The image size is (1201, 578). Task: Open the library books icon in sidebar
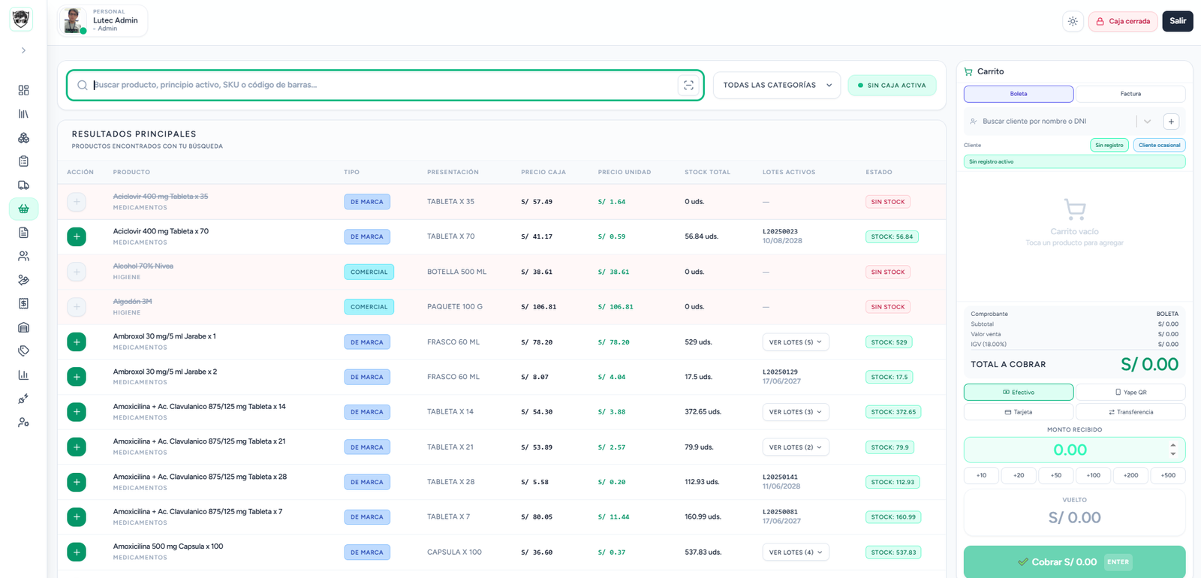[x=23, y=114]
